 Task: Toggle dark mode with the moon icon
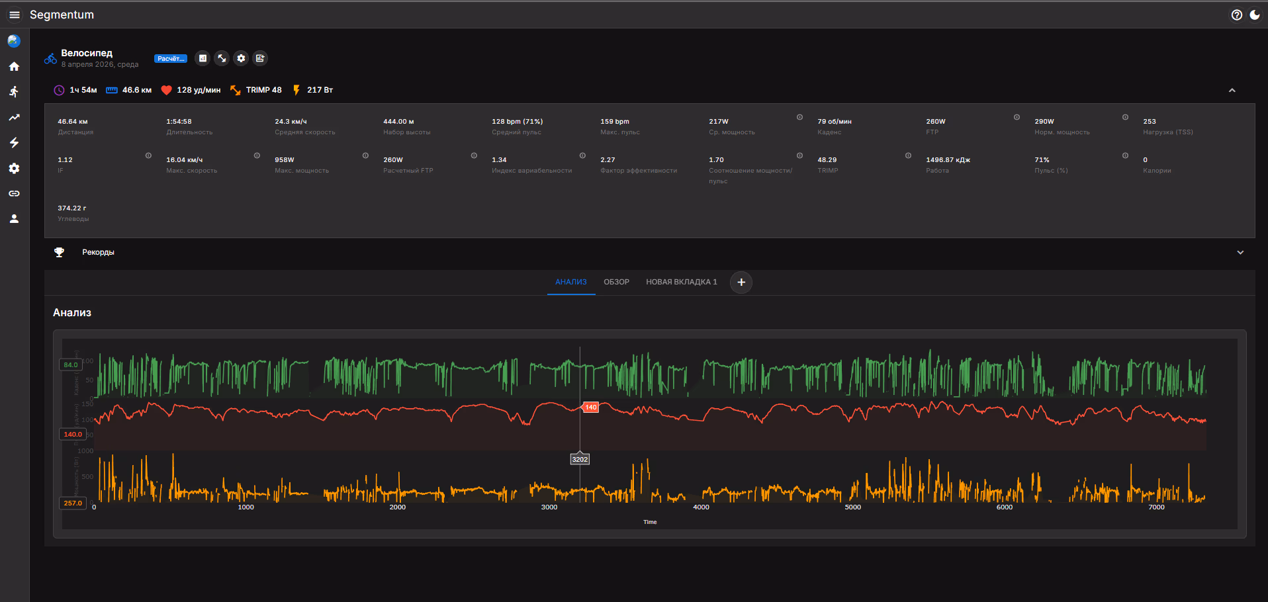tap(1255, 15)
